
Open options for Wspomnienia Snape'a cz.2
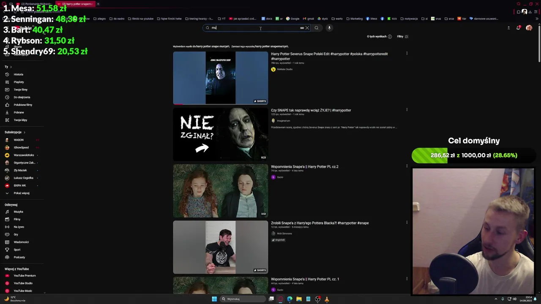pyautogui.click(x=407, y=166)
